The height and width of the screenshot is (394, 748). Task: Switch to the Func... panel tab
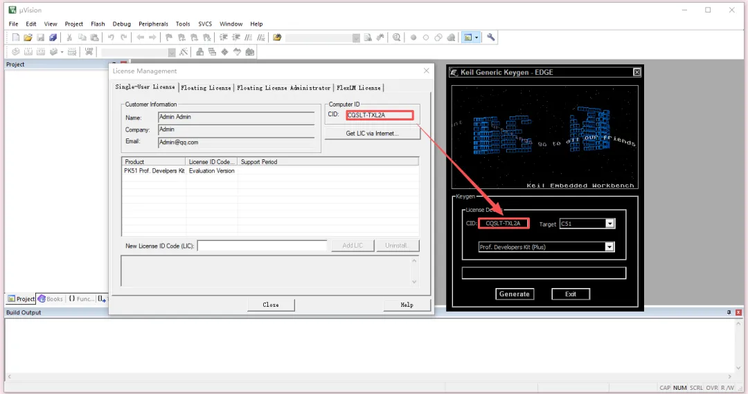(81, 298)
